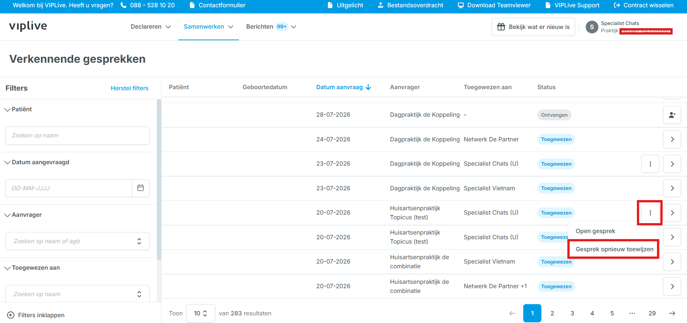Open the Toon 10 results dropdown

[x=200, y=313]
